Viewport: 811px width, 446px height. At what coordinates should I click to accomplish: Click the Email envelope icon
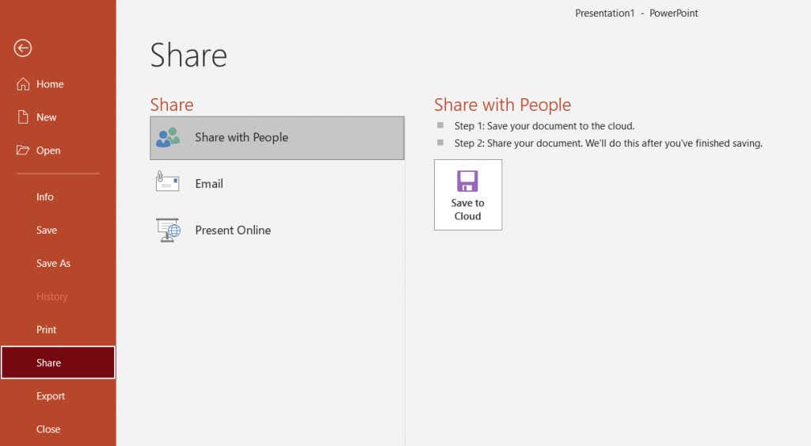(168, 183)
